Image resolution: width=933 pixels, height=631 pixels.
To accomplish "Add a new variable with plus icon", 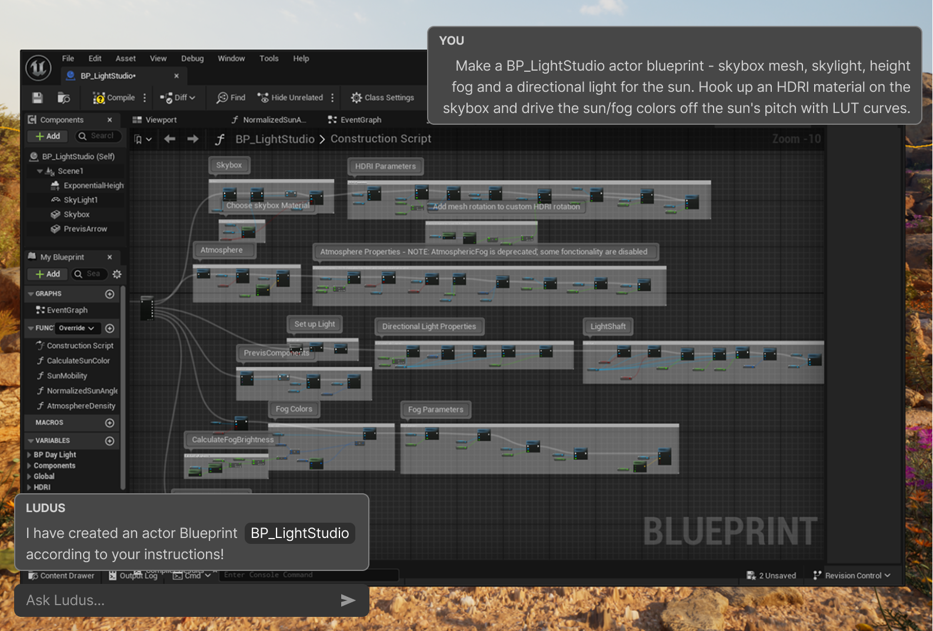I will tap(109, 441).
